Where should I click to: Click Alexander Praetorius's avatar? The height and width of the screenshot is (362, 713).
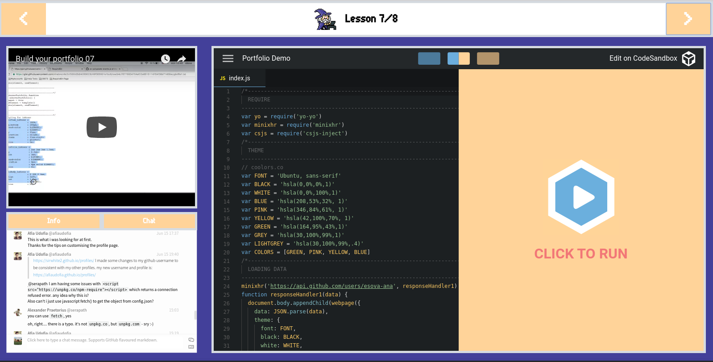(x=18, y=312)
